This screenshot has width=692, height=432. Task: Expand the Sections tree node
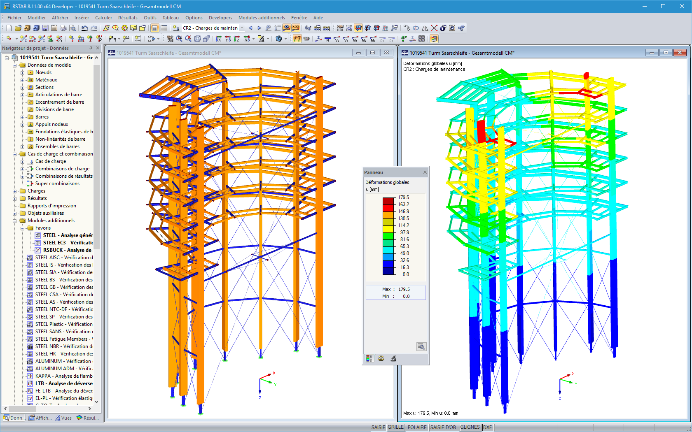pyautogui.click(x=23, y=88)
